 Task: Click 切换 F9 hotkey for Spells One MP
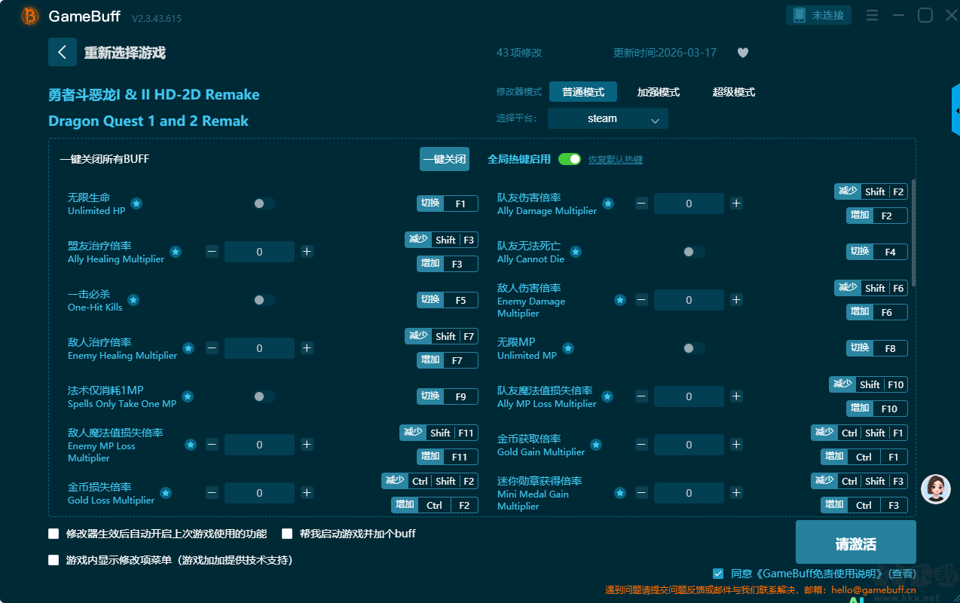coord(448,396)
